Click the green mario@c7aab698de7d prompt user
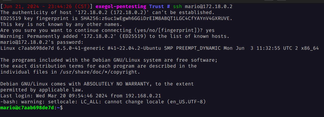Screen dimensions: 324x117 coord(27,108)
